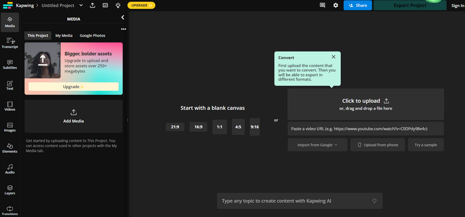Switch to the My Media tab
Image resolution: width=465 pixels, height=217 pixels.
point(64,35)
